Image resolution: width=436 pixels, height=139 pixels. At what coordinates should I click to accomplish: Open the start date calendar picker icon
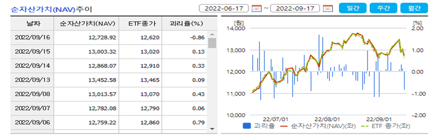[257, 9]
